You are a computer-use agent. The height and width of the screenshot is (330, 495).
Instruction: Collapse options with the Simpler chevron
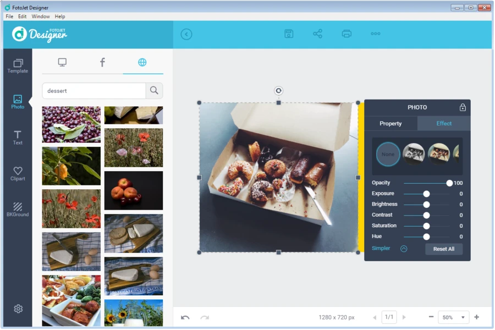click(404, 249)
